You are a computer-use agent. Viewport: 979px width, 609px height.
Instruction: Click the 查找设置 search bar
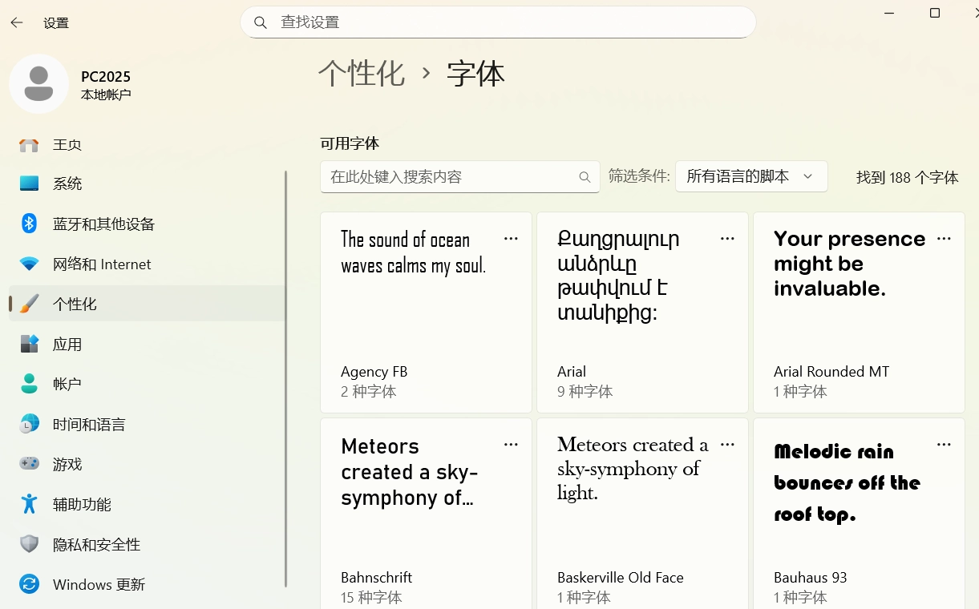[497, 22]
